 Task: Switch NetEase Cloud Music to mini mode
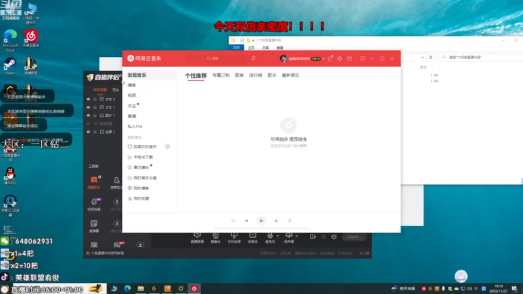coord(363,59)
